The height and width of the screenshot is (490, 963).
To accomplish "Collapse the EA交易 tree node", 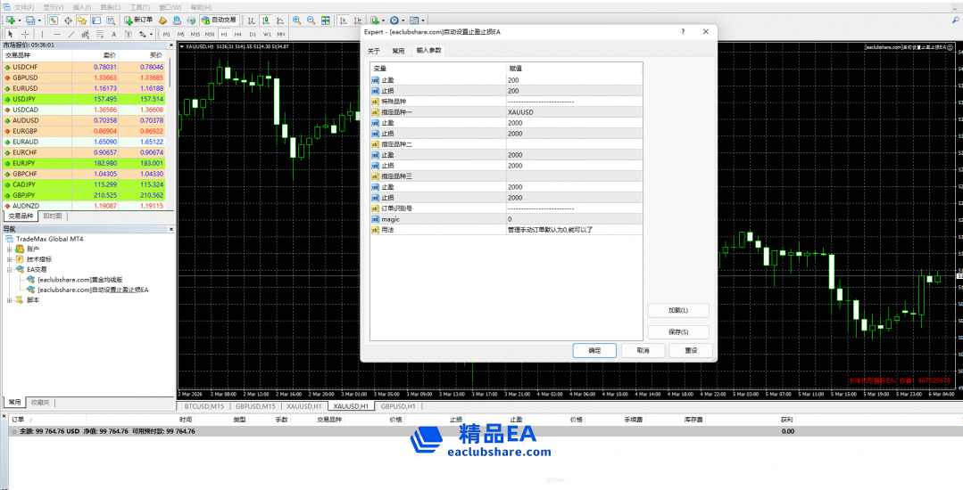I will 10,269.
